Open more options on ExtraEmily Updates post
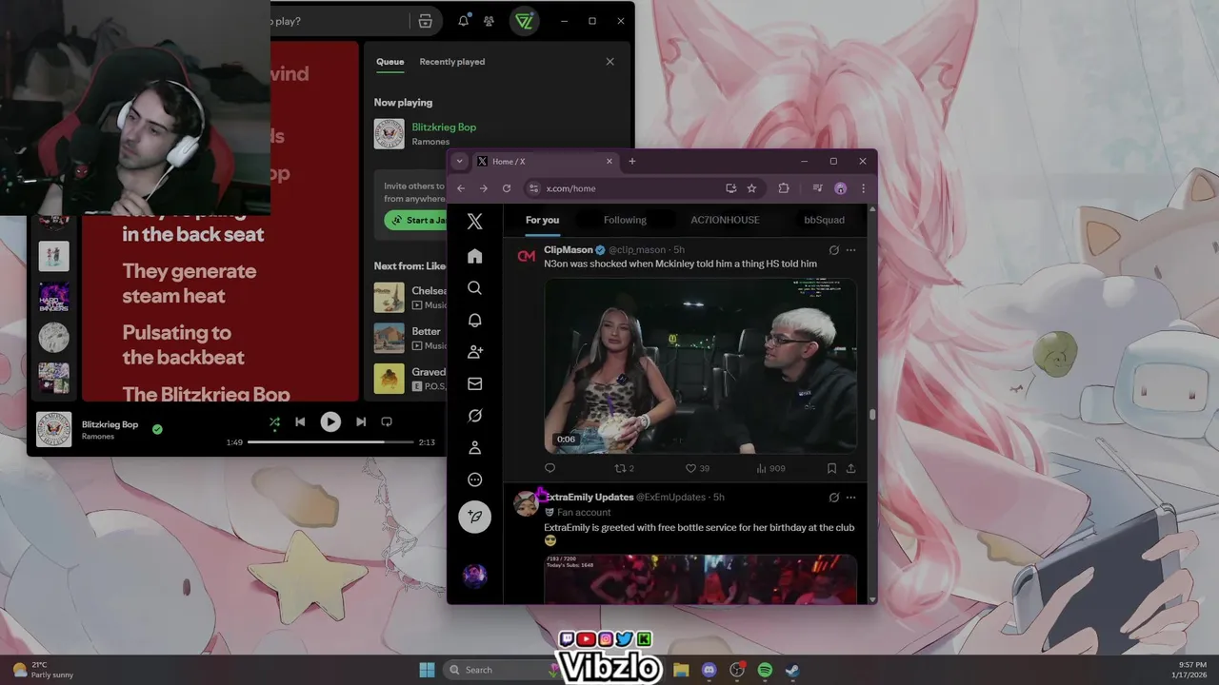Image resolution: width=1219 pixels, height=685 pixels. tap(850, 498)
